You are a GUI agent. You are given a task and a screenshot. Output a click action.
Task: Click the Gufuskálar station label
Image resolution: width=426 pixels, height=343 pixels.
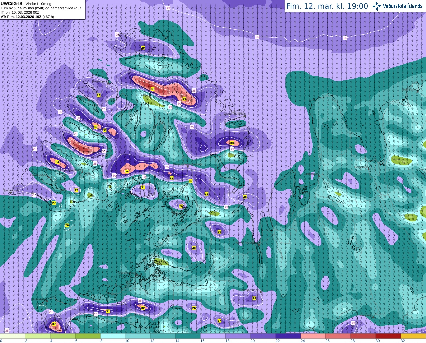coord(39,299)
